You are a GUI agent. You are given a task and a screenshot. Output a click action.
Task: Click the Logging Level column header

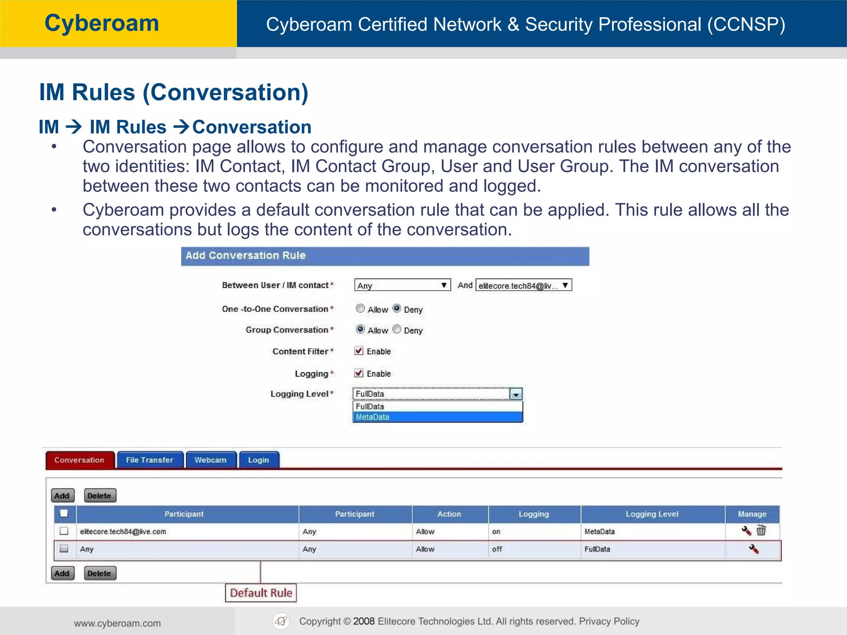point(653,514)
